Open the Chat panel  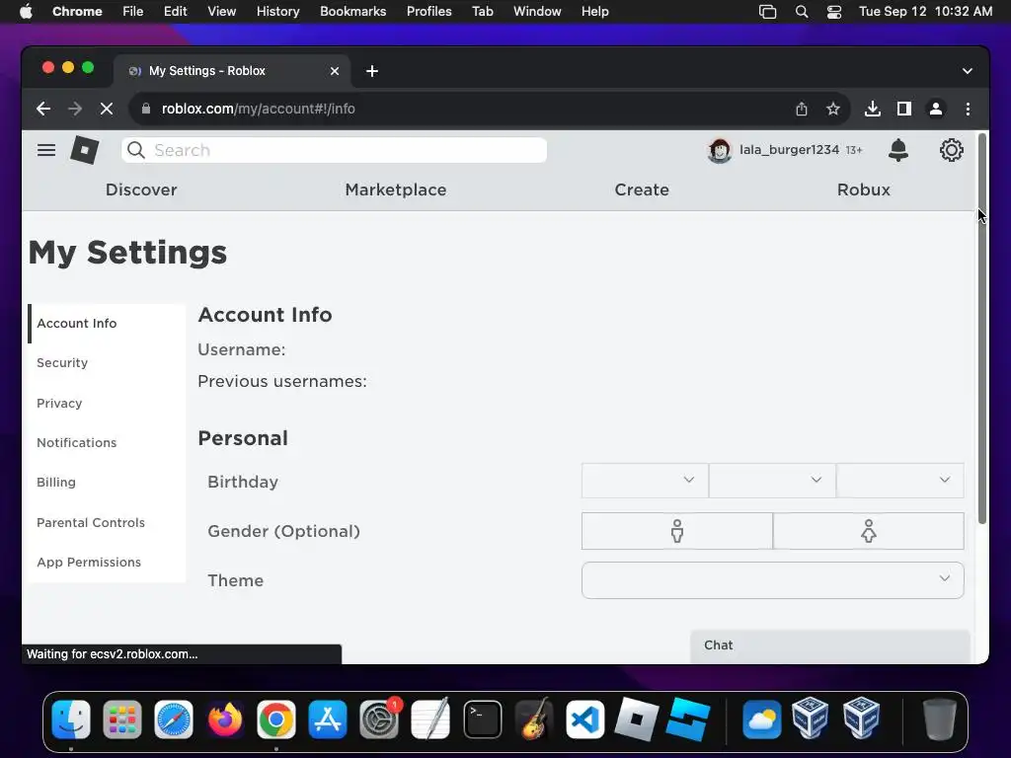point(829,645)
